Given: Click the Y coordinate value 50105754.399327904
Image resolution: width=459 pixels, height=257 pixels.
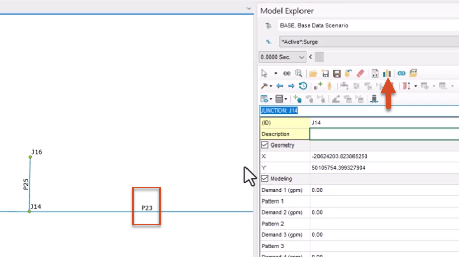Looking at the screenshot, I should [339, 168].
